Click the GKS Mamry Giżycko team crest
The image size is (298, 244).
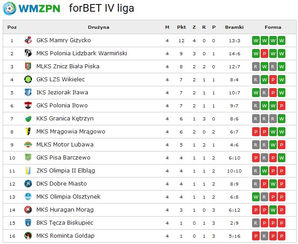pyautogui.click(x=28, y=40)
